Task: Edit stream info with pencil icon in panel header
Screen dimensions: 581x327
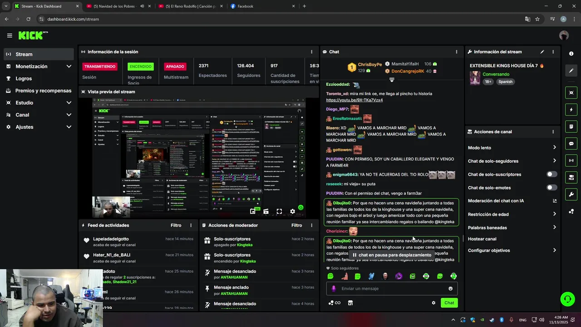Action: 542,52
